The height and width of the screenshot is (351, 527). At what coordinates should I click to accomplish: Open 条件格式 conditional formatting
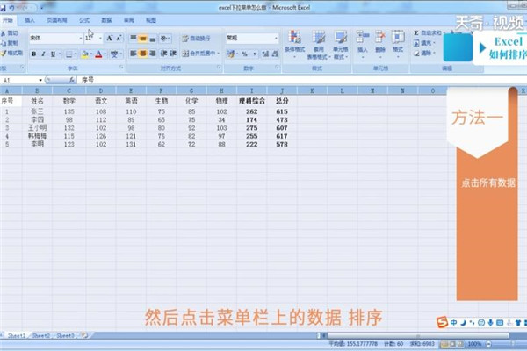pyautogui.click(x=294, y=44)
